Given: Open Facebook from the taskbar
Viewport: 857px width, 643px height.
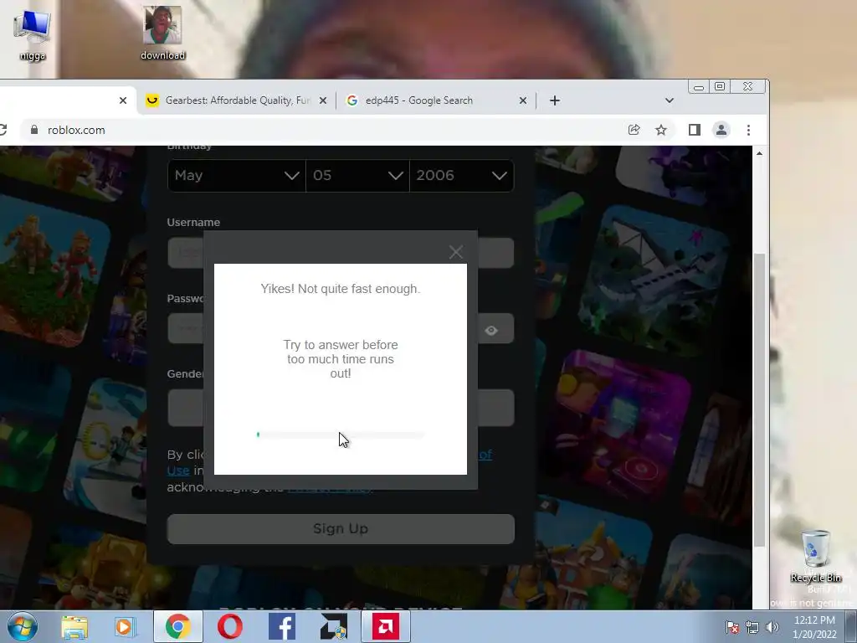Looking at the screenshot, I should [282, 626].
